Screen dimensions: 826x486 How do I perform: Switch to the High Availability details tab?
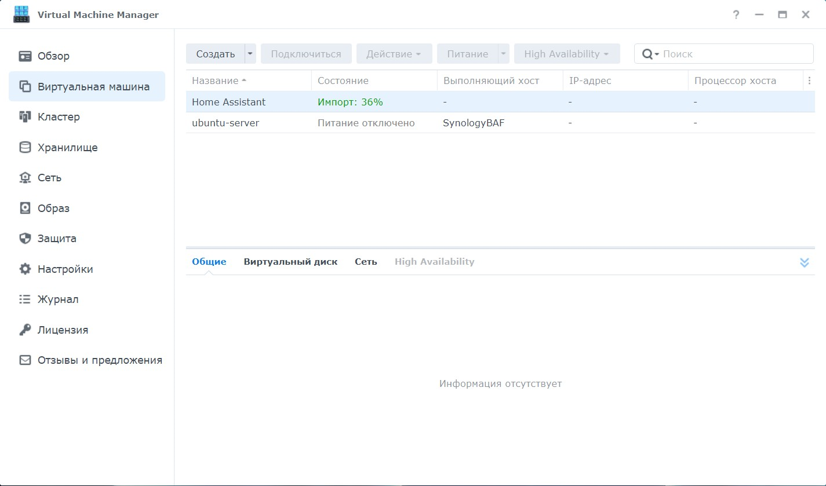[434, 262]
